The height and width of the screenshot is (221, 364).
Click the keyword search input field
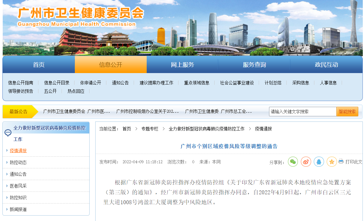point(302,112)
